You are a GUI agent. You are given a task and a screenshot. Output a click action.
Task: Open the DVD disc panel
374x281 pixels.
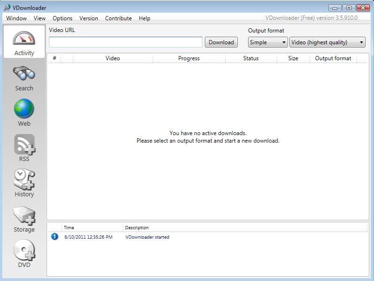(24, 253)
